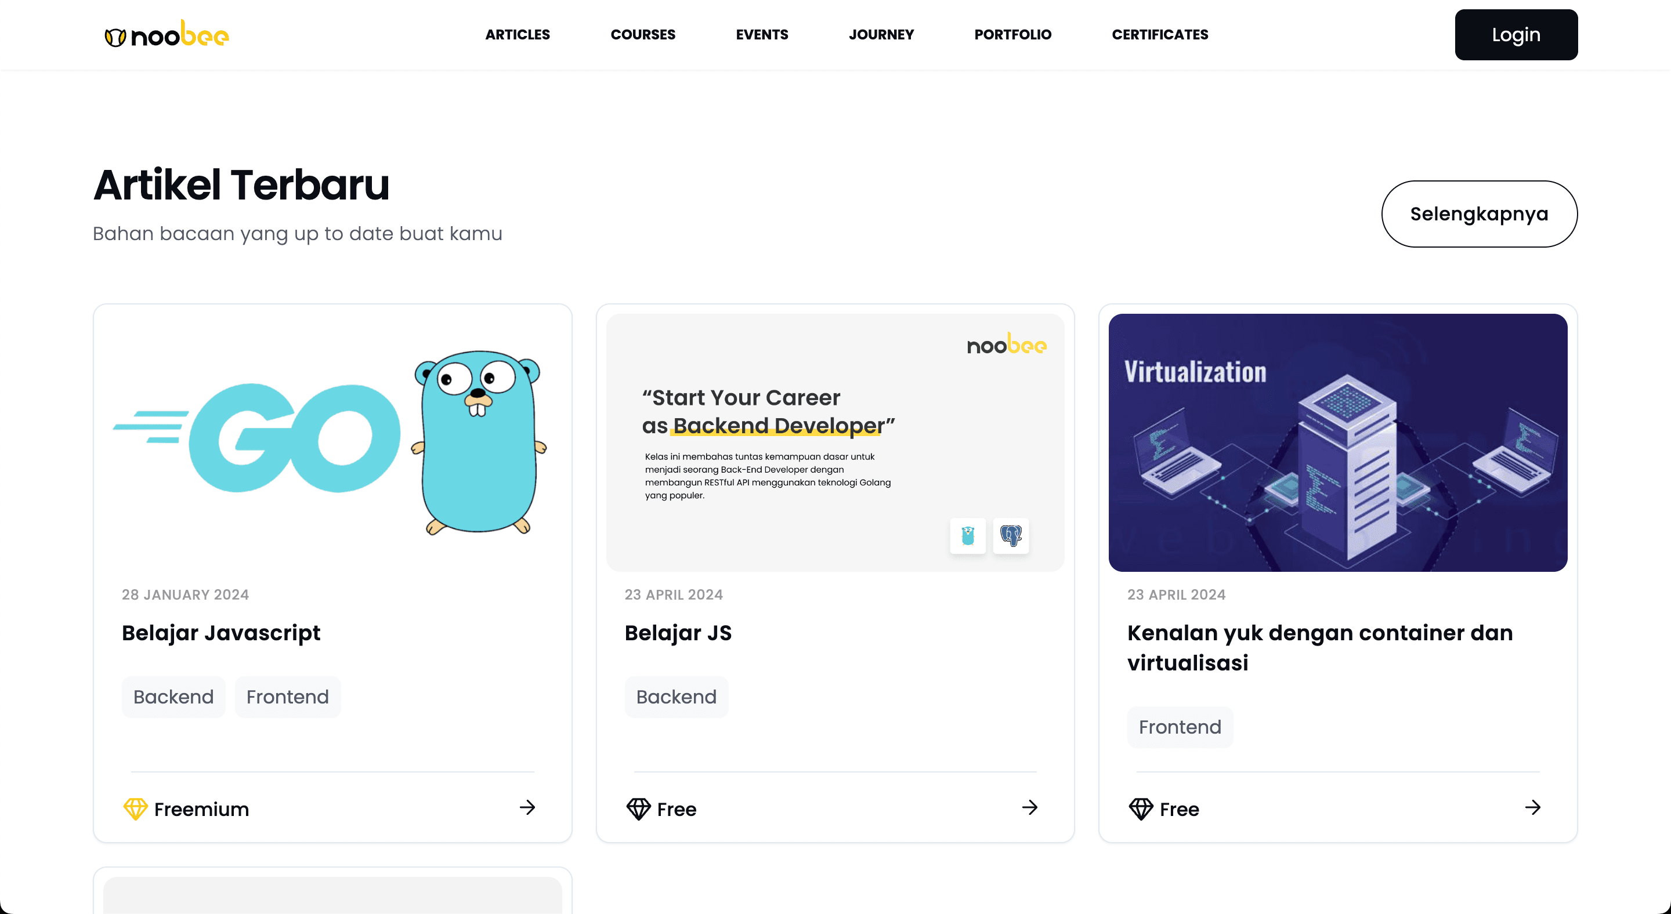Click the diamond icon on virtualisasi card
This screenshot has width=1671, height=914.
click(1141, 808)
